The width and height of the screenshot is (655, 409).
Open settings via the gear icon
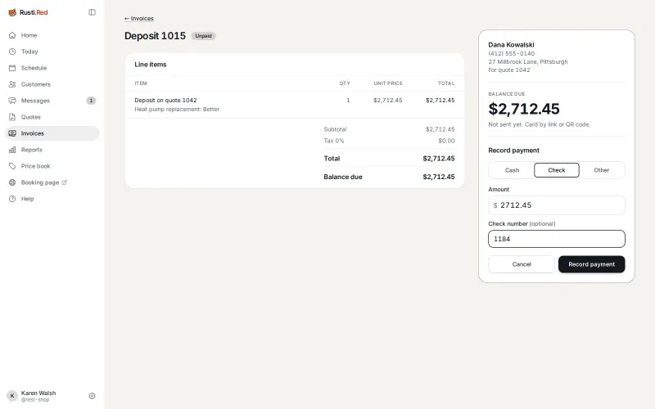(92, 396)
